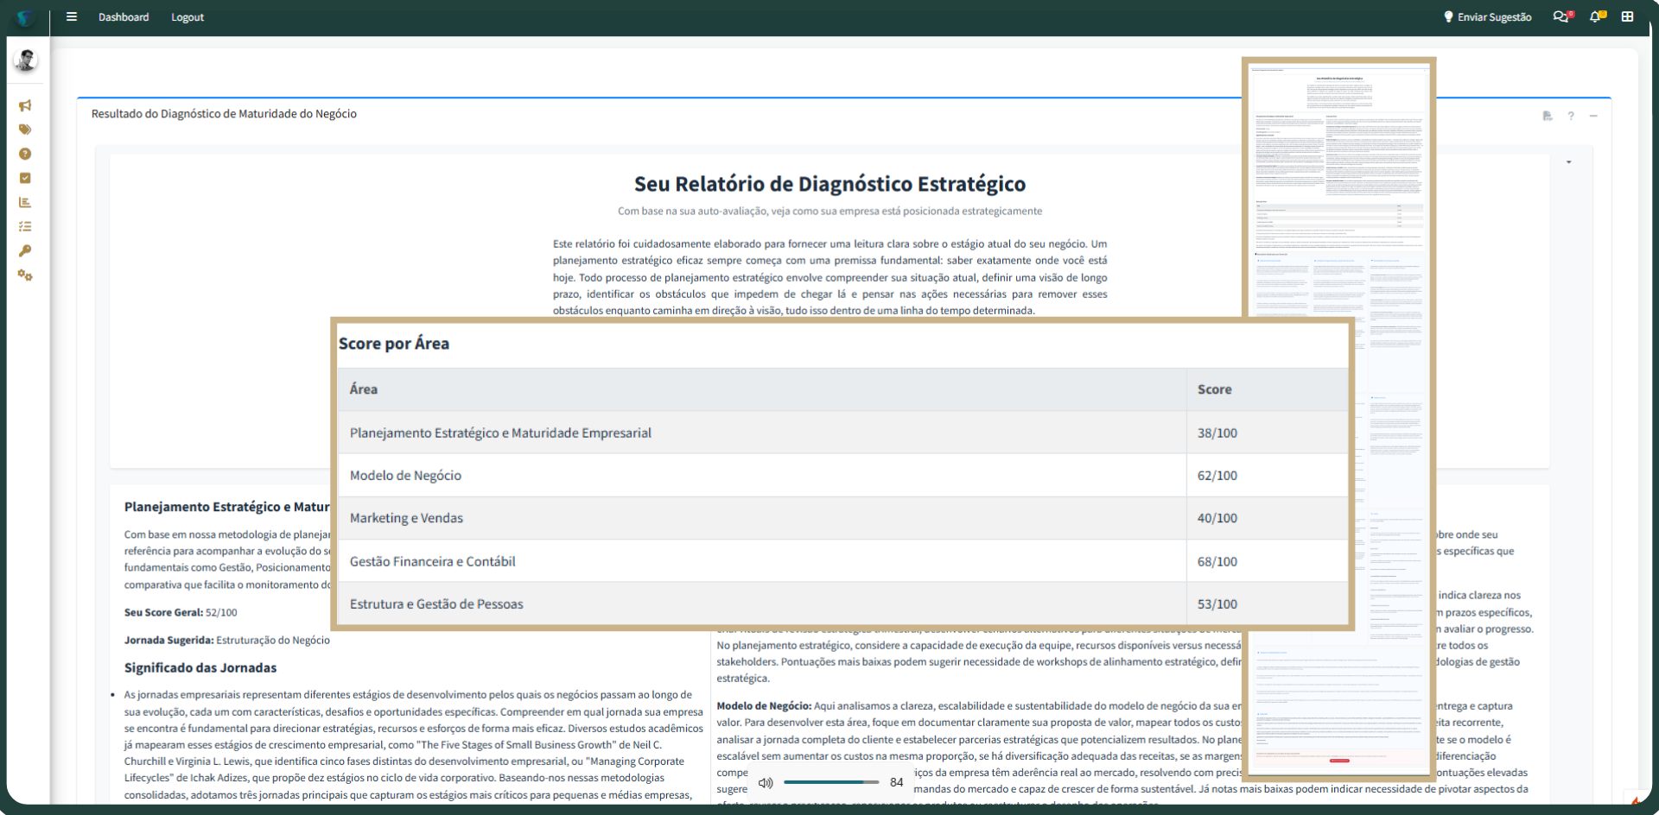Viewport: 1659px width, 815px height.
Task: Open the hamburger menu in top bar
Action: (x=72, y=16)
